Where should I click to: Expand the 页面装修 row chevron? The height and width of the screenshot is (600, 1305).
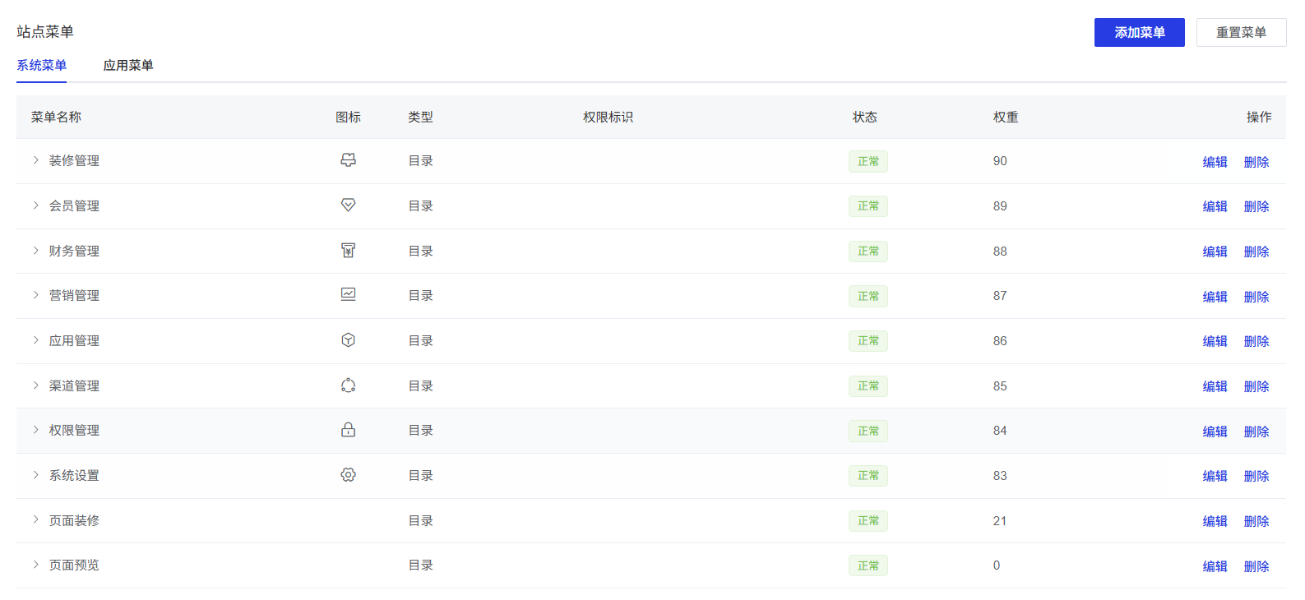click(35, 520)
